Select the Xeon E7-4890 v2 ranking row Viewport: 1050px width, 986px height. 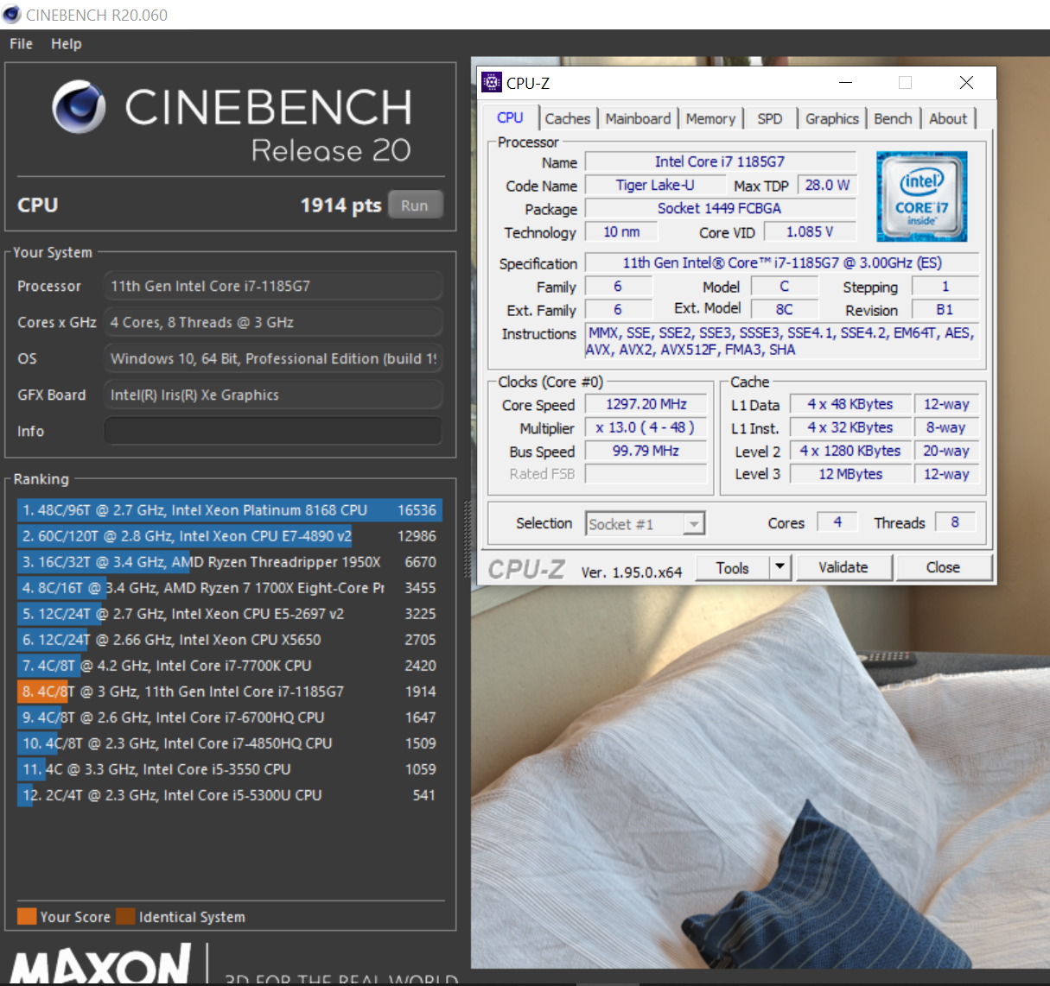[229, 536]
